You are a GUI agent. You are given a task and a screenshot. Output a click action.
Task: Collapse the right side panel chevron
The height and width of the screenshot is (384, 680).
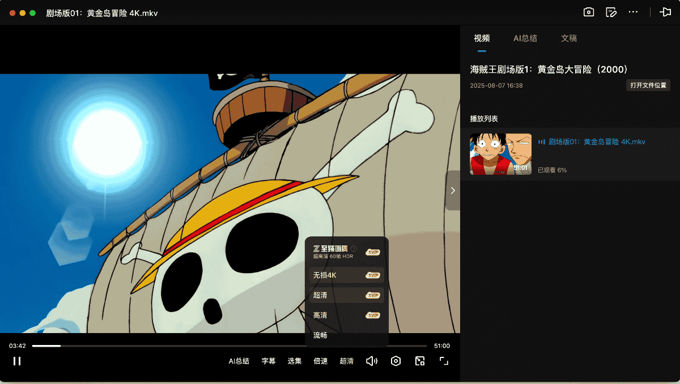453,191
